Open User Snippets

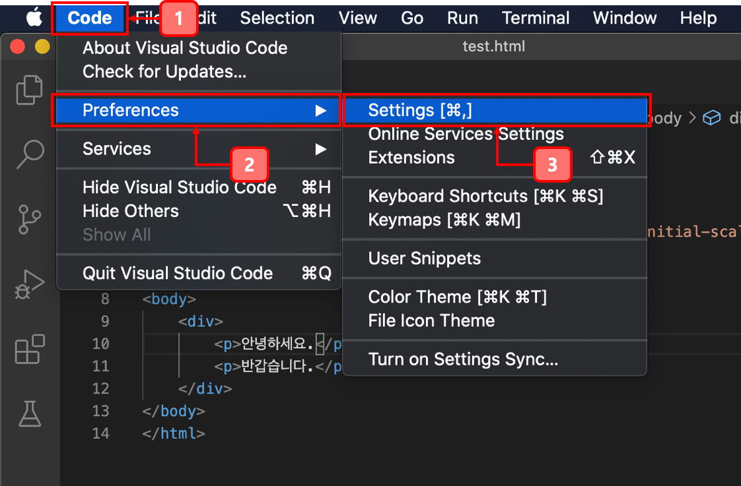click(495, 258)
